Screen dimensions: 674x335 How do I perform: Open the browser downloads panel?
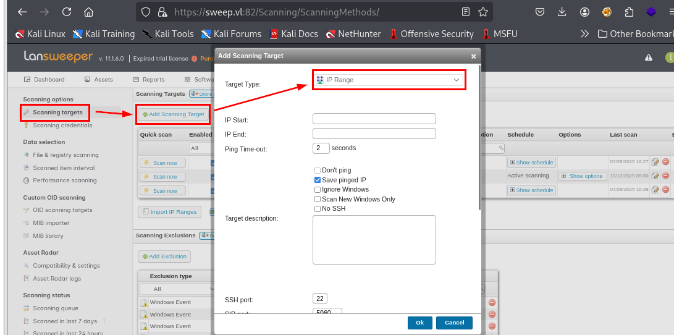562,12
